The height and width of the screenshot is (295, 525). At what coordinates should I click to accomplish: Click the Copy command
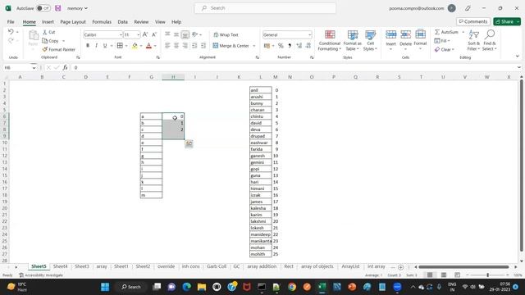[x=51, y=41]
